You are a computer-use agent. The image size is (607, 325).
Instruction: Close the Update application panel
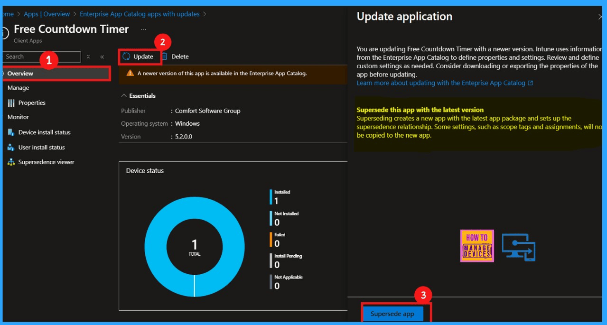click(x=601, y=17)
